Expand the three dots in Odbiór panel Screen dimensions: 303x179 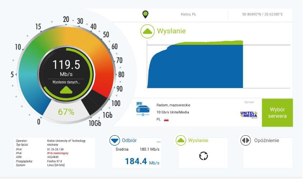coord(158,142)
